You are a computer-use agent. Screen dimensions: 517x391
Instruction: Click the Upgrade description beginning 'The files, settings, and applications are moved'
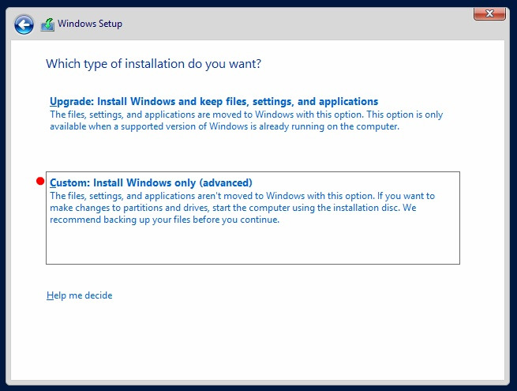(246, 120)
